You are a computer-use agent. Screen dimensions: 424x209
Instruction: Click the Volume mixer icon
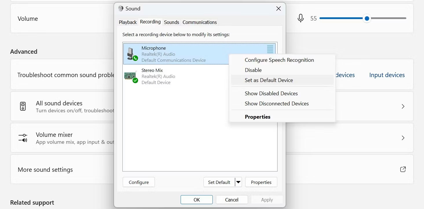coord(23,138)
